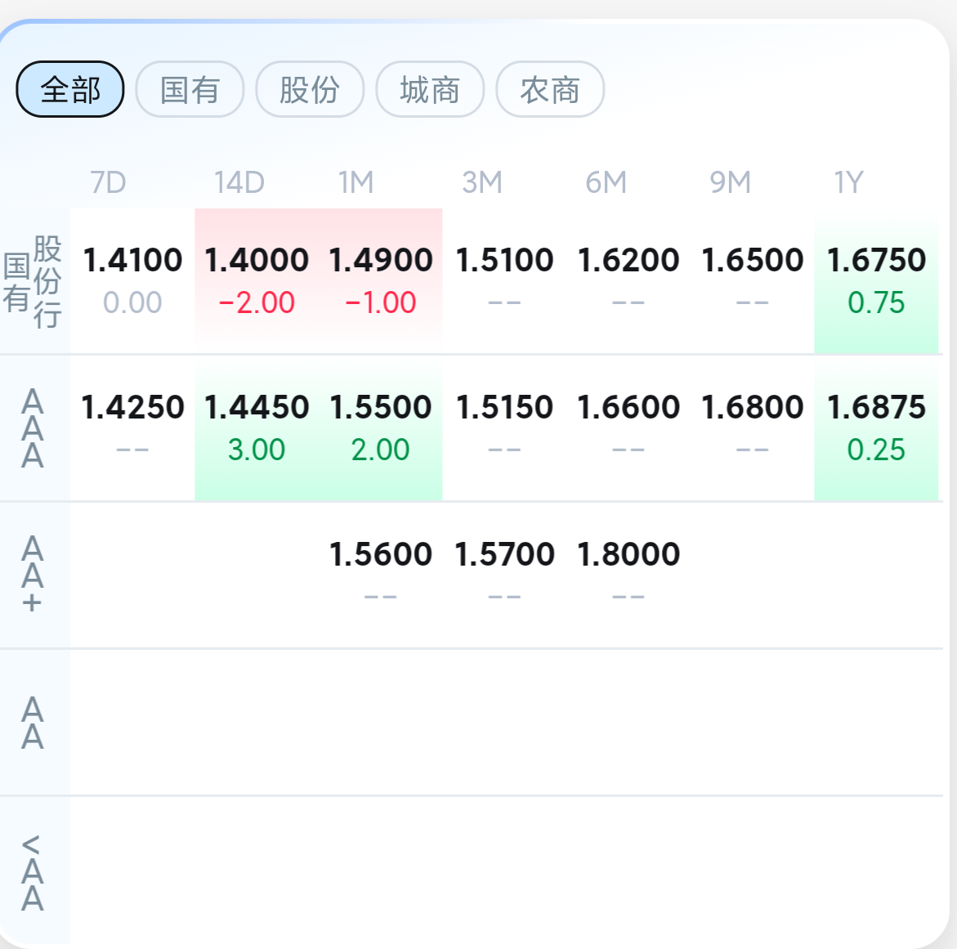
Task: Click the 1.8000 AA+ 6M rate
Action: coord(628,554)
